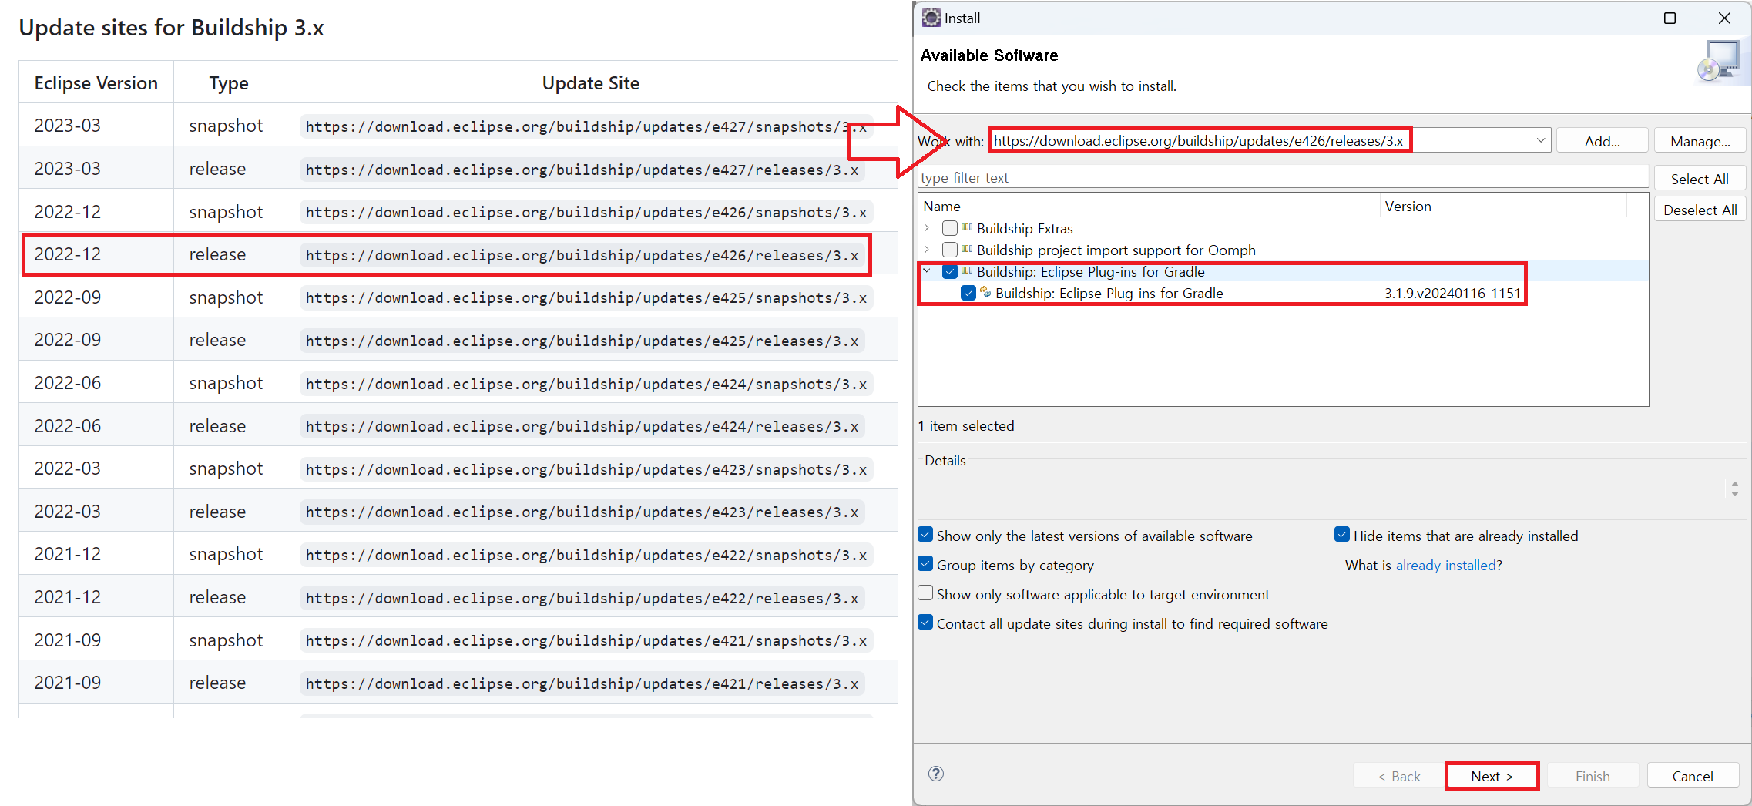Uncheck Hide items that are already installed
Viewport: 1752px width, 806px height.
1342,535
